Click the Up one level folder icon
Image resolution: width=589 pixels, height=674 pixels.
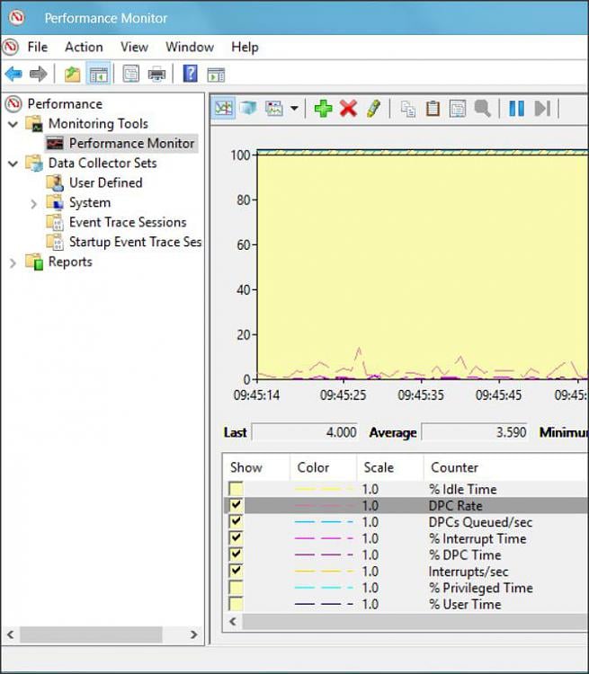(72, 74)
